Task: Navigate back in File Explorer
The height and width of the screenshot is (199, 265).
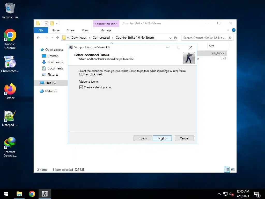Action: coord(39,38)
